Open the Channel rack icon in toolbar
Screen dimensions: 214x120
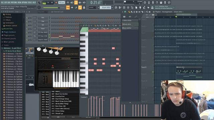124,7
